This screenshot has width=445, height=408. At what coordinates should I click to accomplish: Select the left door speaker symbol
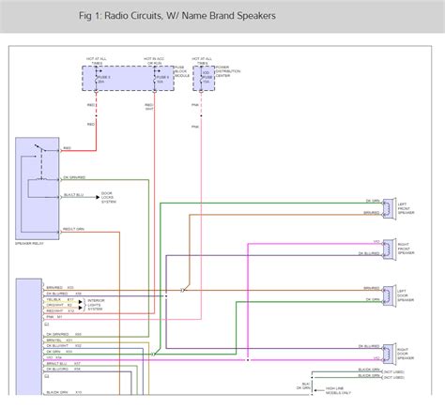(390, 295)
